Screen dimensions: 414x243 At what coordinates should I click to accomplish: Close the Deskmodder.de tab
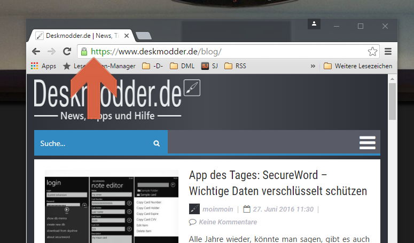click(127, 36)
